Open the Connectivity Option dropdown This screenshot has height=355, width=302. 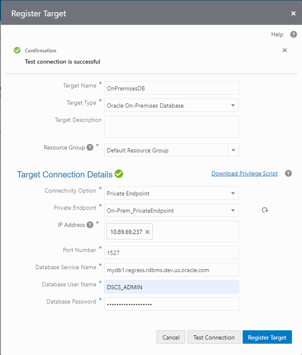tap(233, 193)
